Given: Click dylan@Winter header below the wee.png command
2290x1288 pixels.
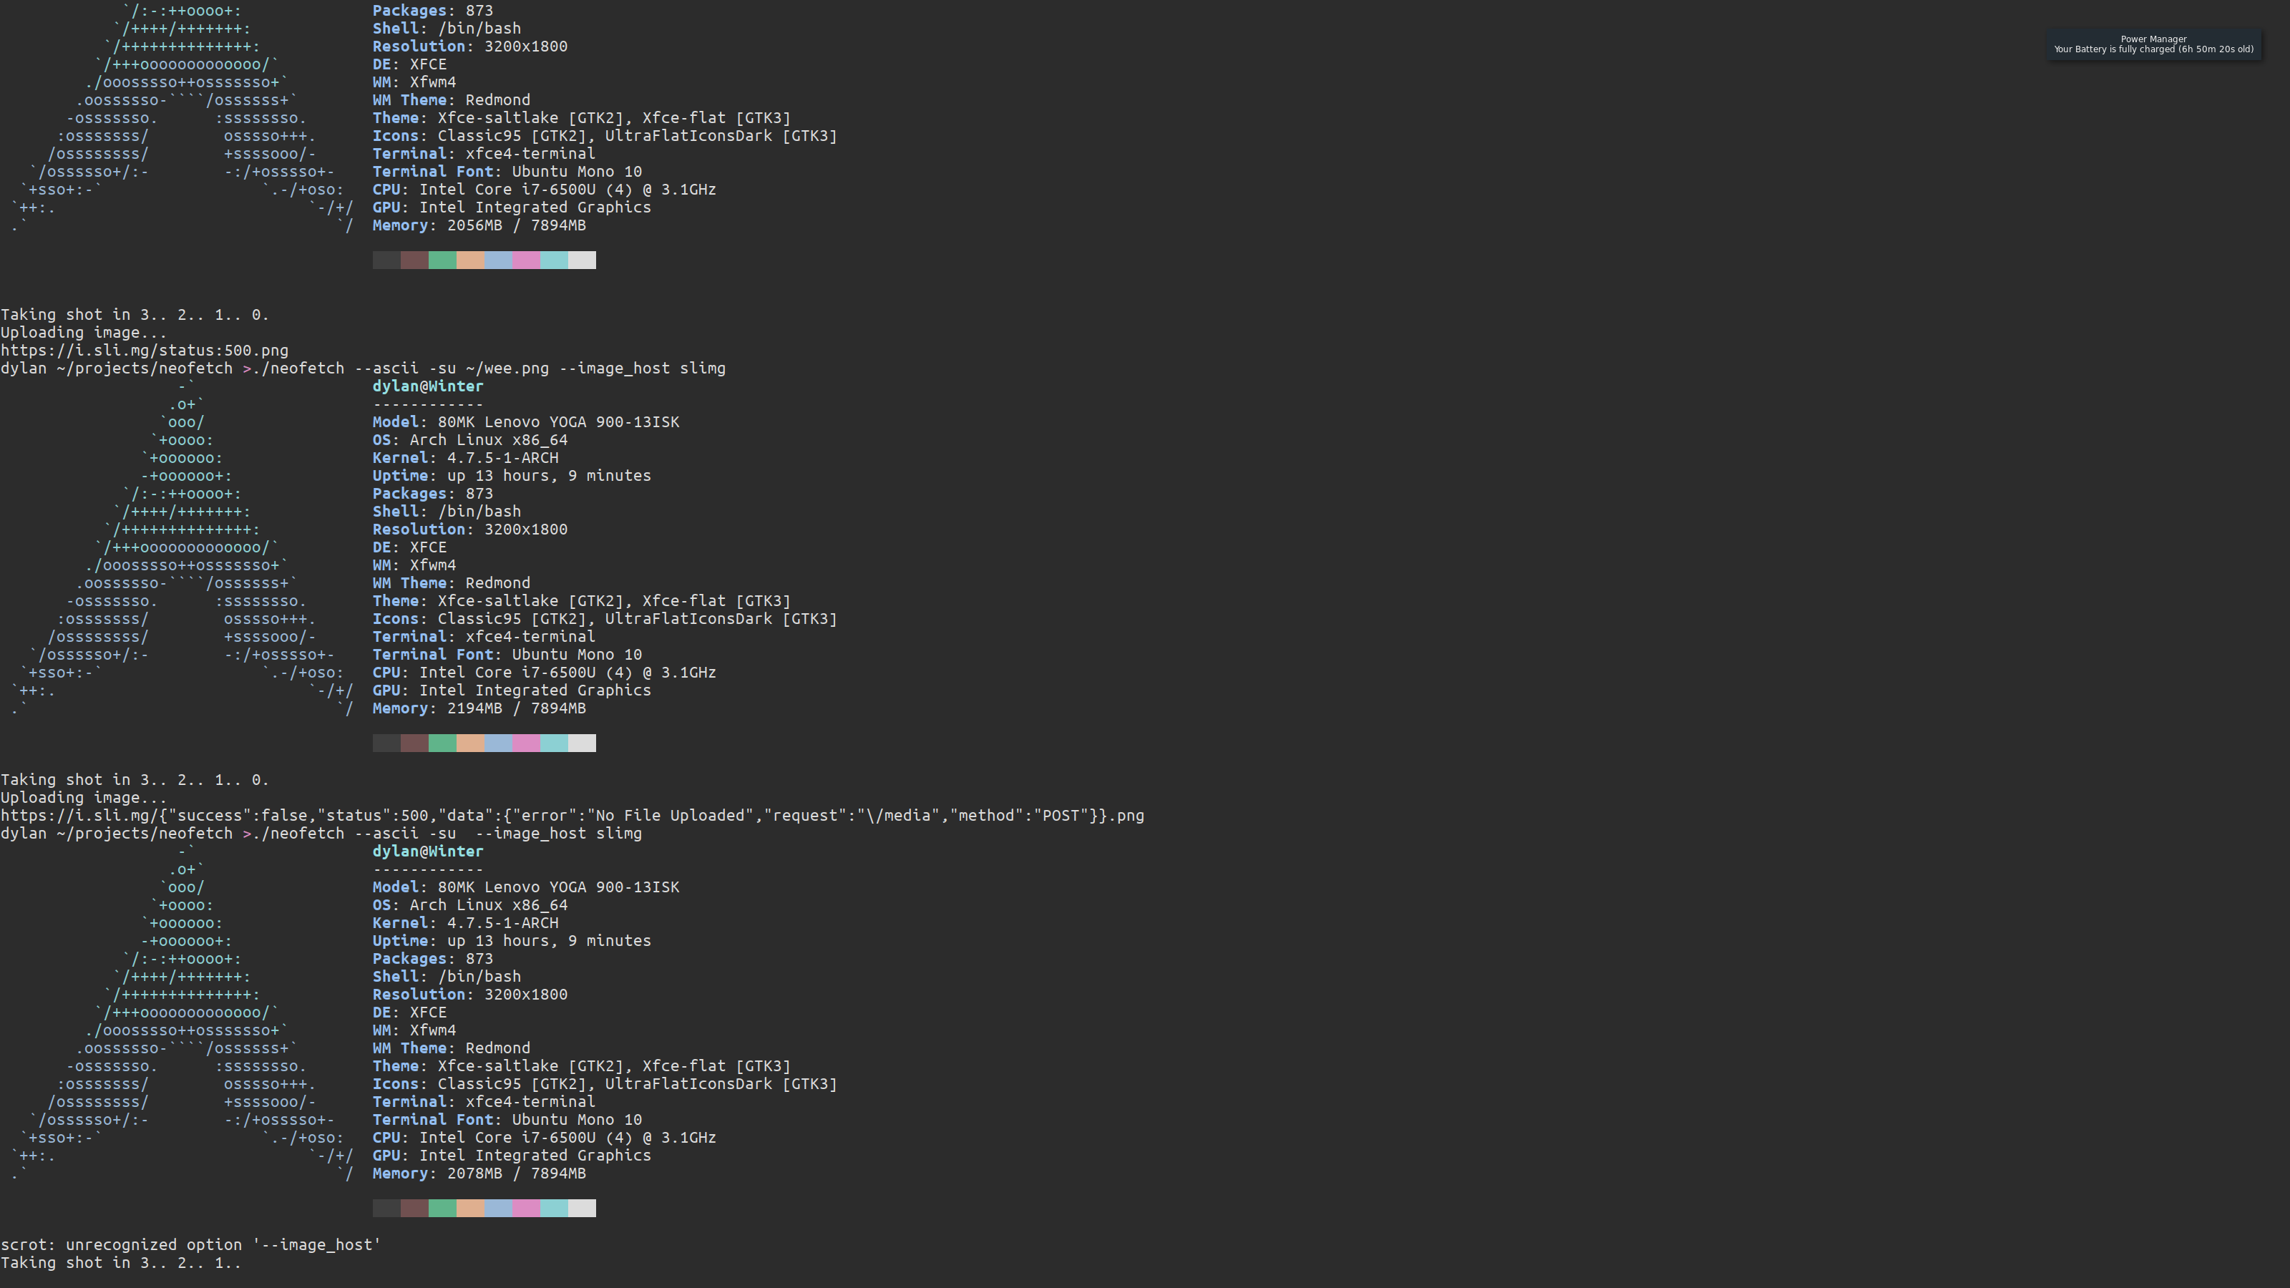Looking at the screenshot, I should 428,386.
